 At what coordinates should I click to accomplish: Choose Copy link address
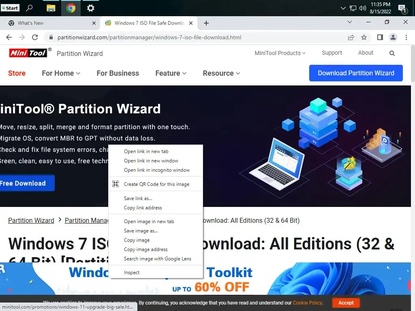coord(156,208)
